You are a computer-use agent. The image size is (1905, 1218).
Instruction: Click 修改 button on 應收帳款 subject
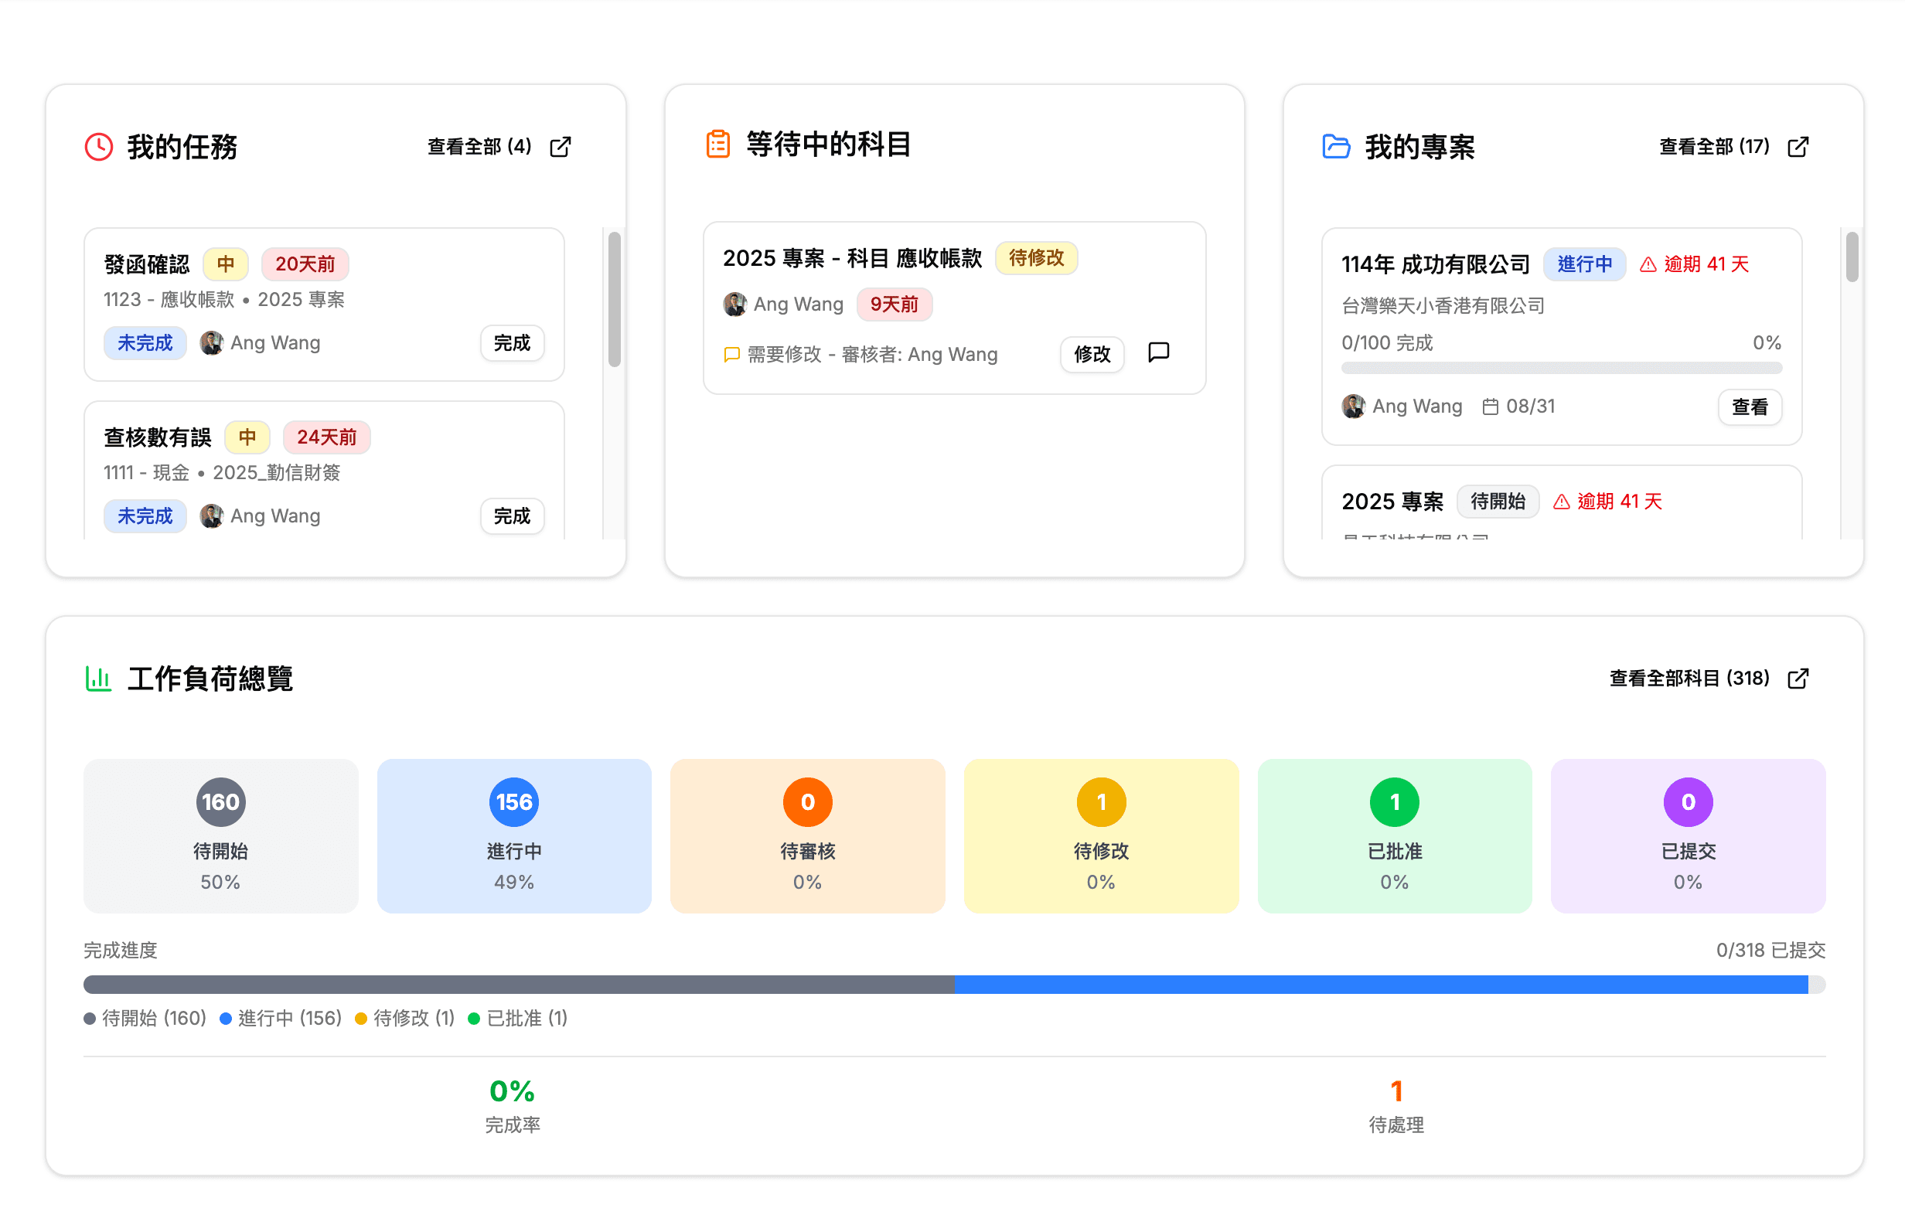coord(1092,355)
